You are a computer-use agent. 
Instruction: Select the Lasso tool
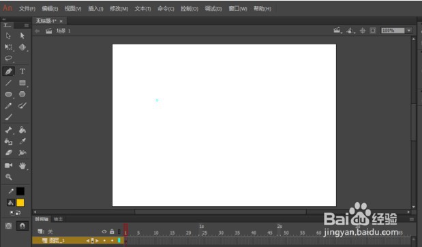[8, 59]
